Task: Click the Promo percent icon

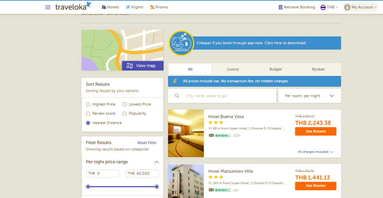Action: 152,7
